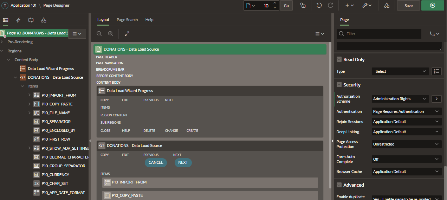The image size is (447, 200).
Task: Click the Zoom In magnifier icon
Action: pyautogui.click(x=111, y=34)
